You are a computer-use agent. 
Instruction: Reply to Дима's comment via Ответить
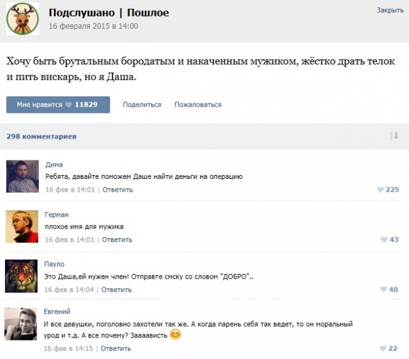point(118,190)
